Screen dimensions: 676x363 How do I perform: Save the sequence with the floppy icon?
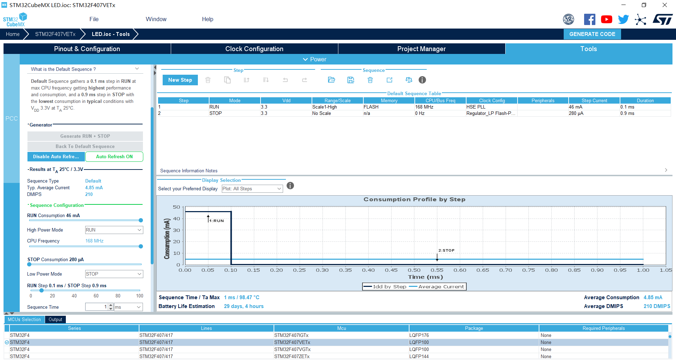tap(351, 80)
